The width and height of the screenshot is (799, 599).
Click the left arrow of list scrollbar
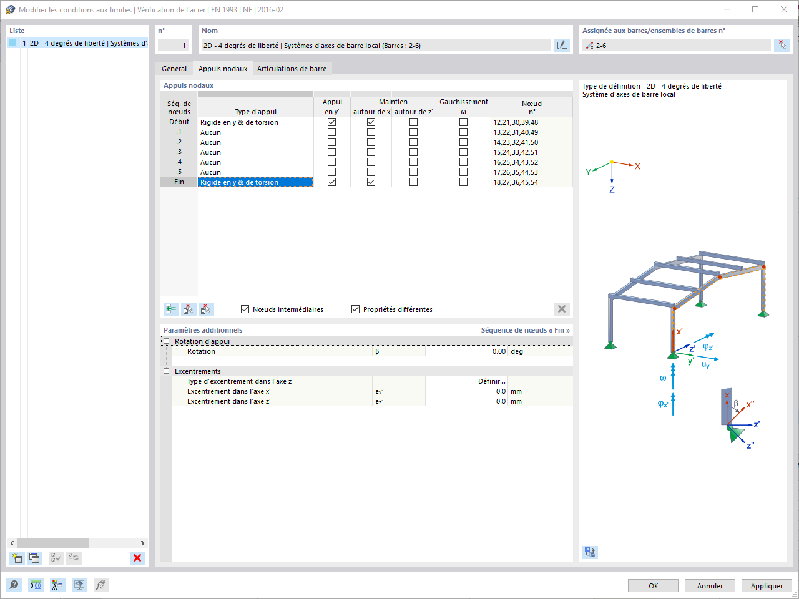12,543
